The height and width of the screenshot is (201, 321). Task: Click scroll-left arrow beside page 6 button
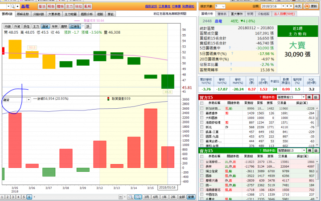pyautogui.click(x=34, y=197)
